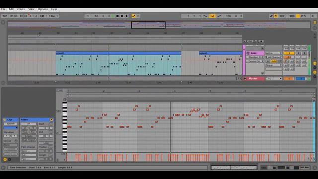Toggle the yellow automation arm button
318x179 pixels.
pyautogui.click(x=134, y=16)
